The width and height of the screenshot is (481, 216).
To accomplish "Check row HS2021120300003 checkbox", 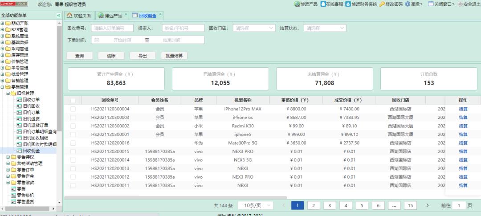I will tap(73, 118).
